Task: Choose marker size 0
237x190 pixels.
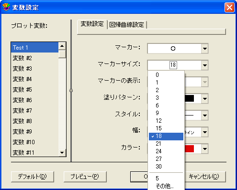Action: click(x=166, y=75)
